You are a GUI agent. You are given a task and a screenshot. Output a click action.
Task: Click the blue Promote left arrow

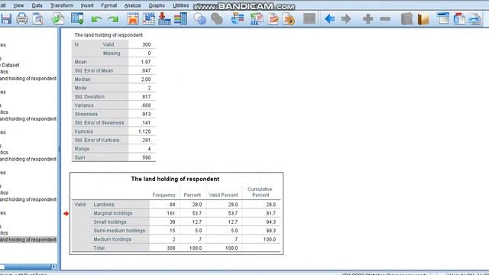pyautogui.click(x=329, y=19)
